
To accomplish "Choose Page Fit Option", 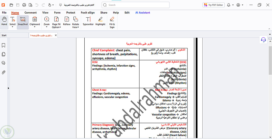I will tap(56, 22).
